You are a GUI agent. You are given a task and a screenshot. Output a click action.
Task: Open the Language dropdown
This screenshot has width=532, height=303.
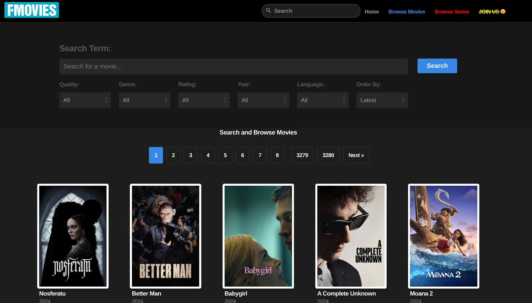[x=323, y=100]
